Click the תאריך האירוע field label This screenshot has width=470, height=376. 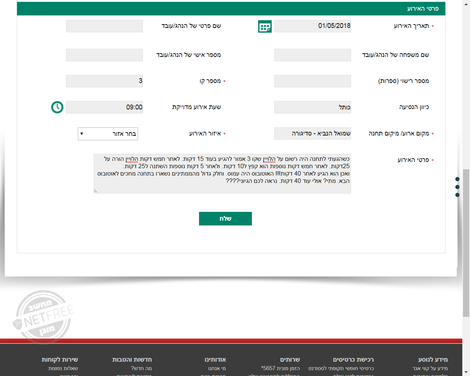(x=411, y=26)
